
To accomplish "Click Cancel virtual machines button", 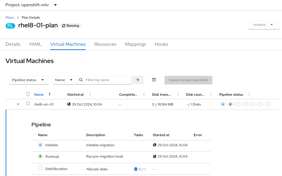I will pyautogui.click(x=188, y=80).
